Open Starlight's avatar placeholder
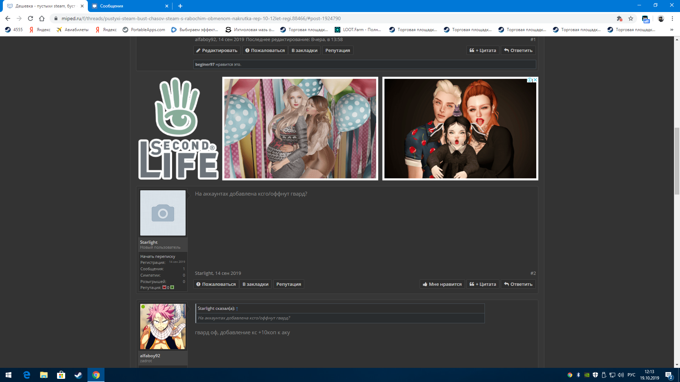This screenshot has height=382, width=680. 163,213
